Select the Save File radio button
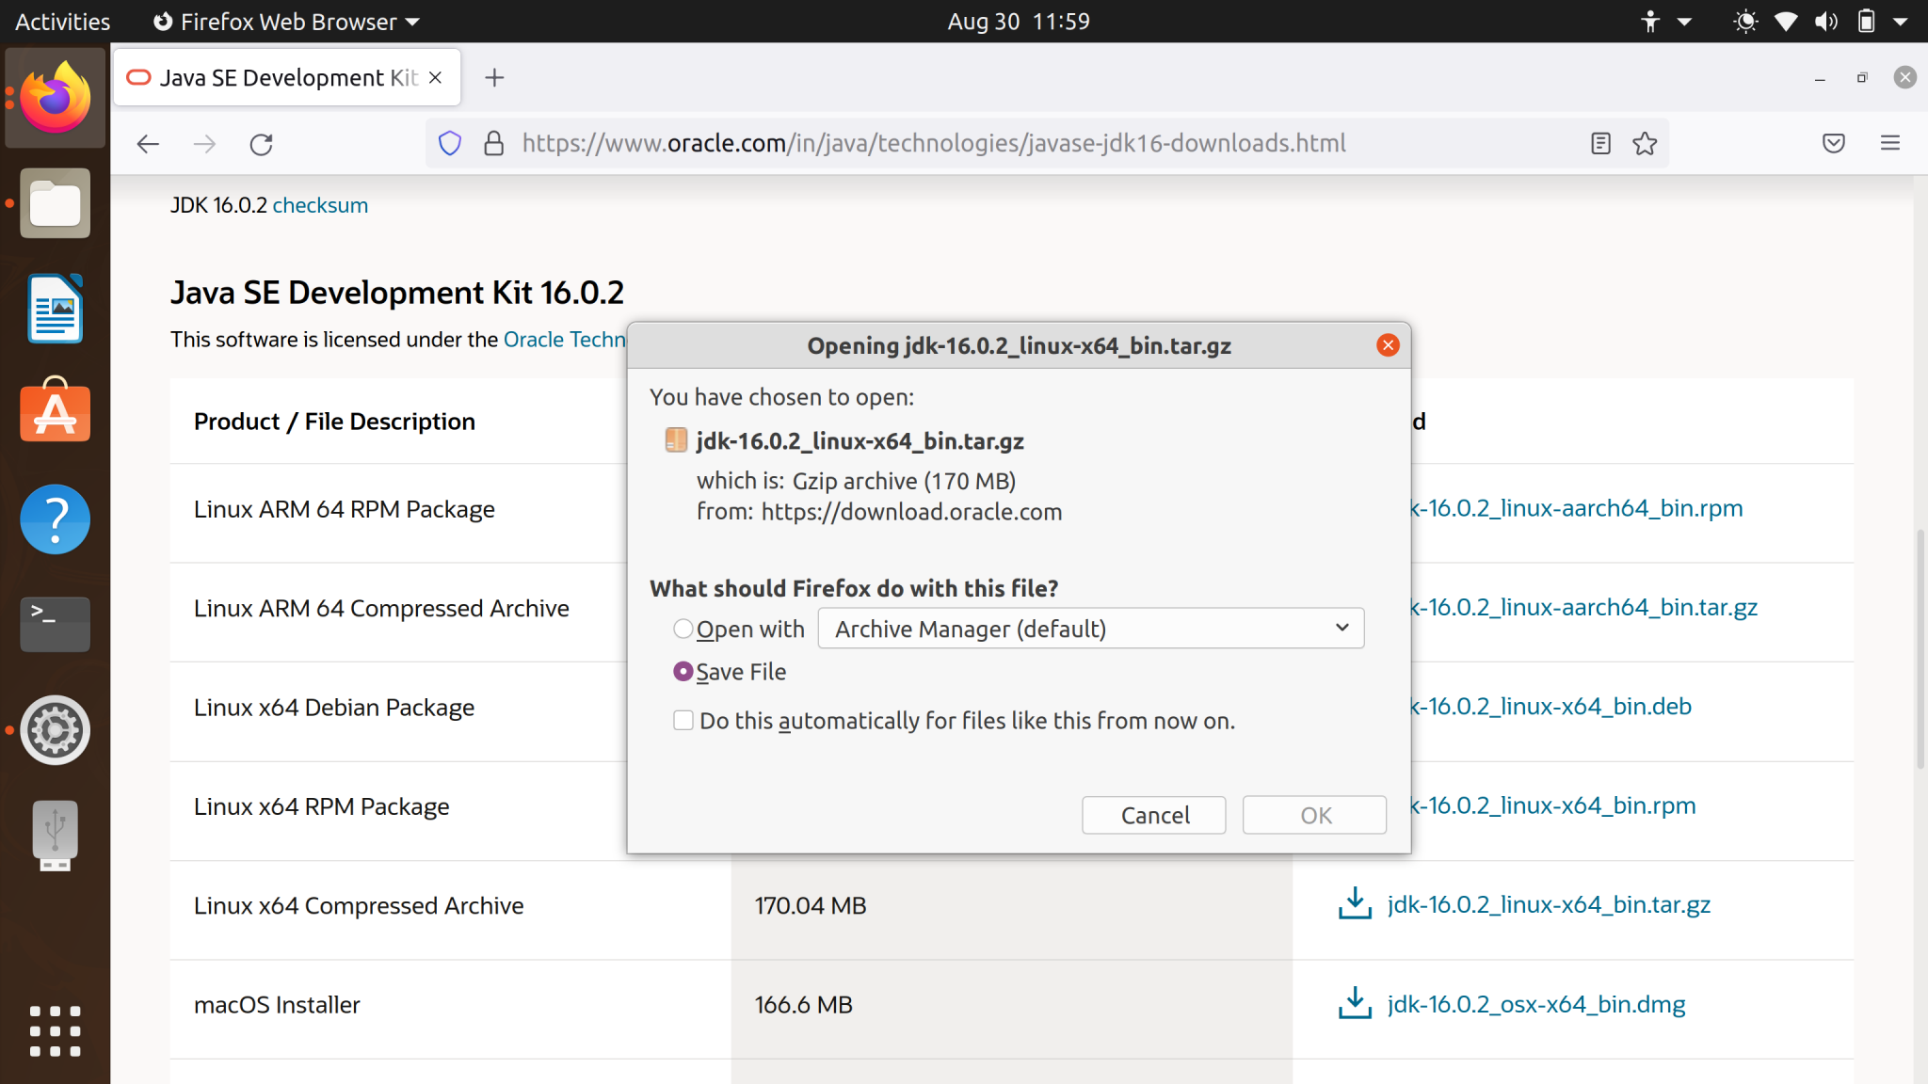 (683, 672)
